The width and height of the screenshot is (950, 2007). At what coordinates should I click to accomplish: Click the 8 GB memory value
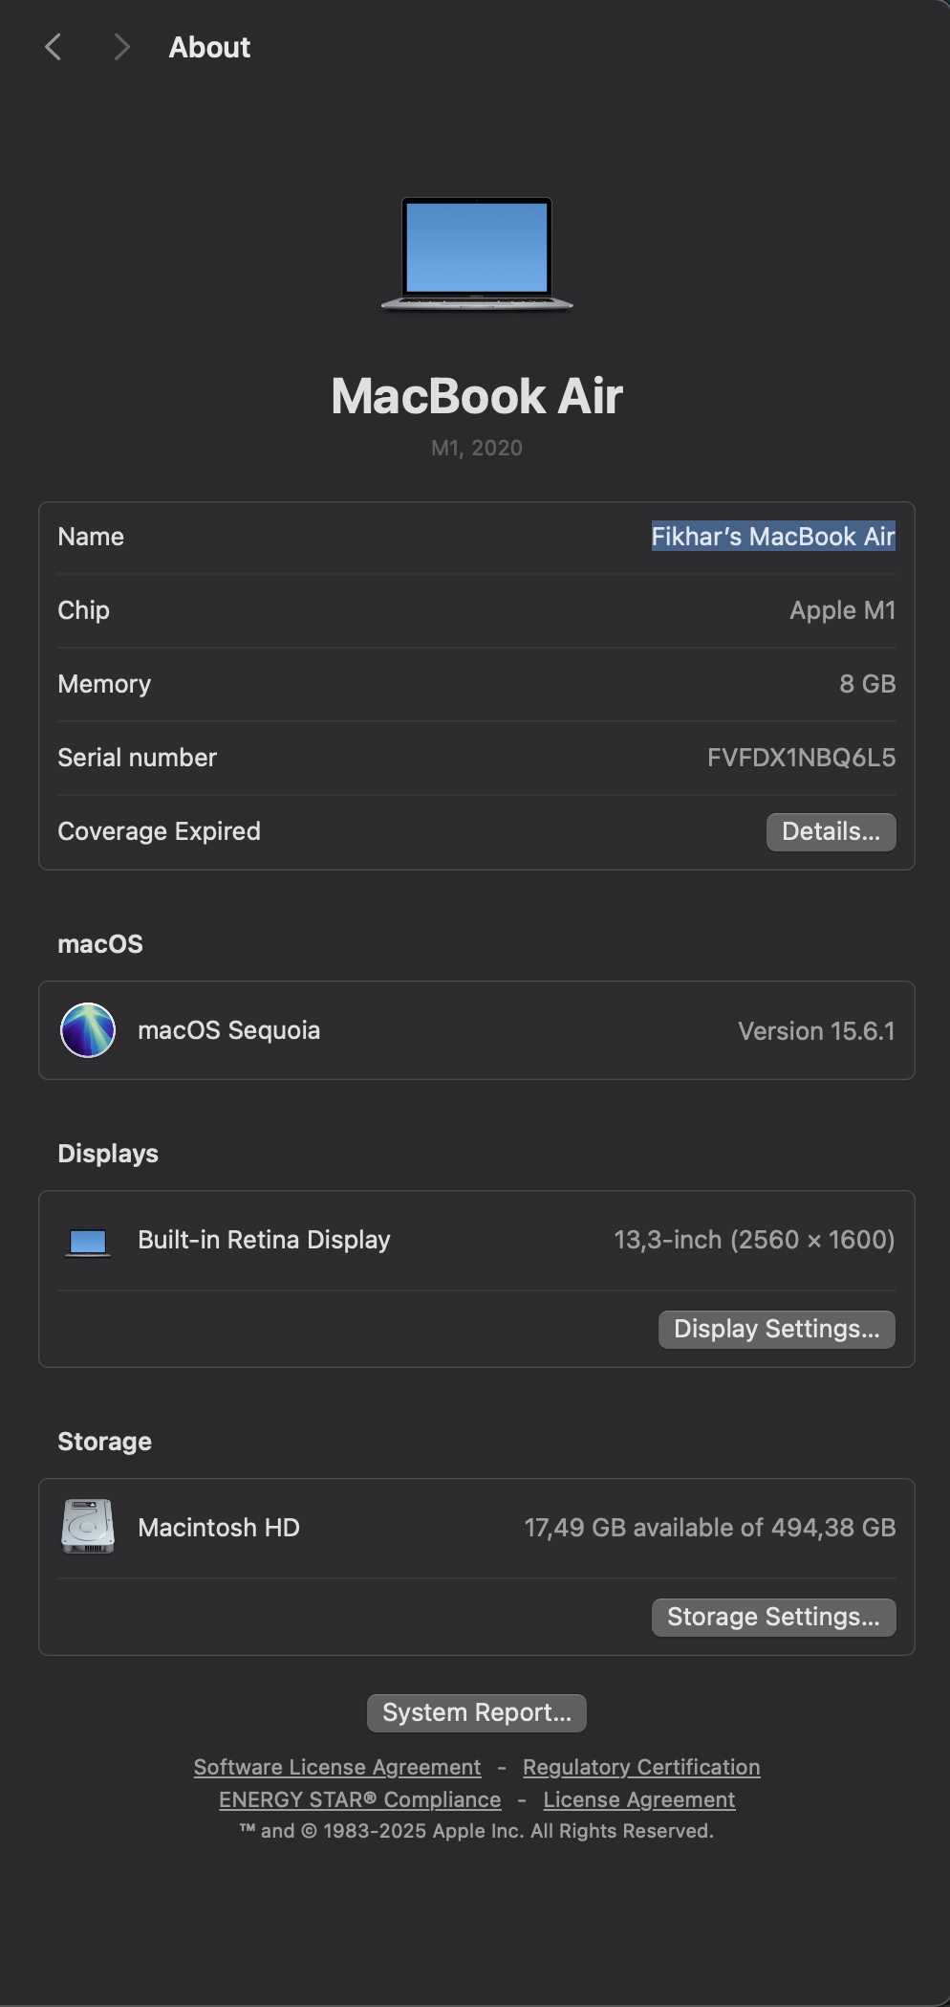pyautogui.click(x=867, y=684)
